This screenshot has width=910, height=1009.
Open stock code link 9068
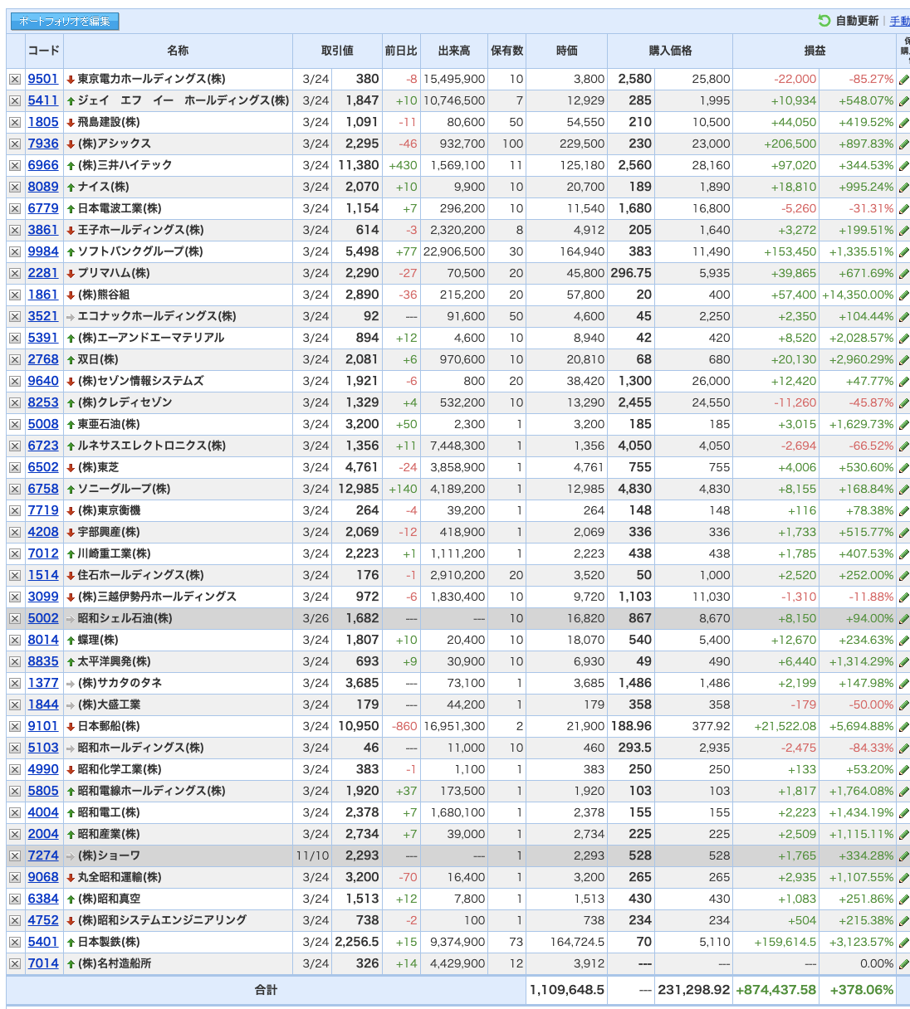click(43, 877)
